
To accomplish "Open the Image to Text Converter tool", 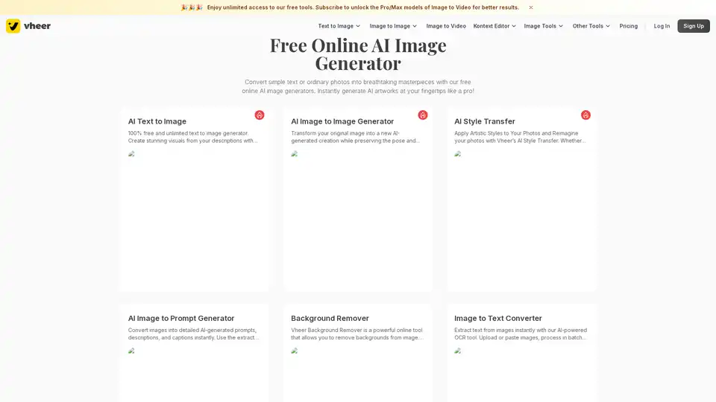I will point(498,318).
